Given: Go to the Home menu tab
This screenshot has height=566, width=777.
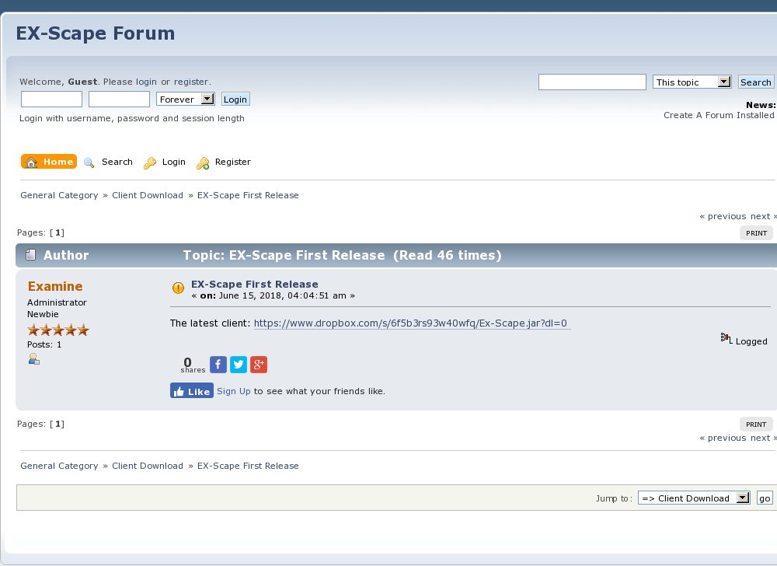Looking at the screenshot, I should 49,162.
